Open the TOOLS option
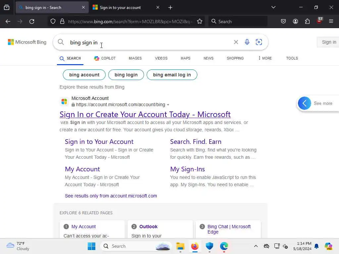This screenshot has width=339, height=254. (292, 58)
